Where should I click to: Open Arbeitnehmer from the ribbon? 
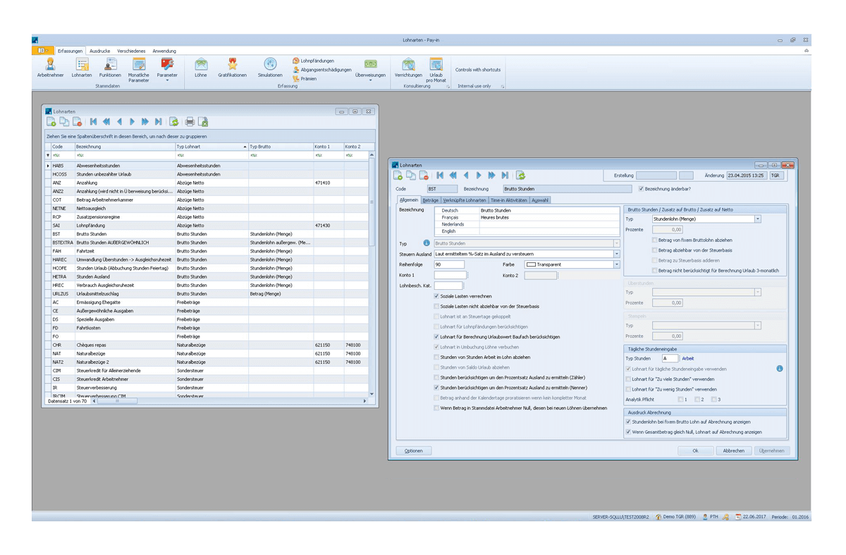tap(50, 68)
